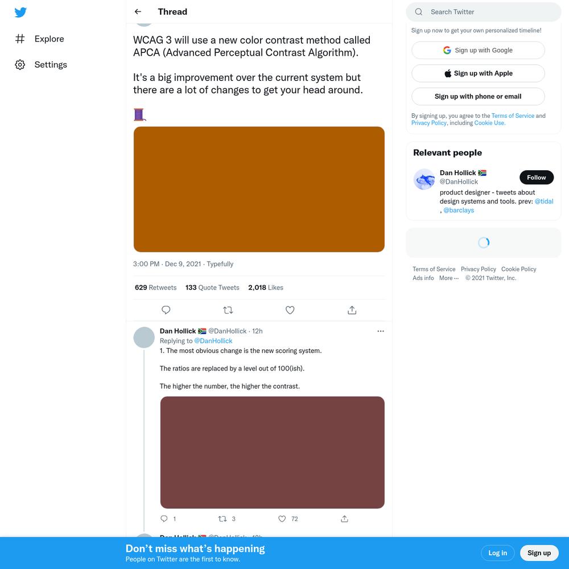Viewport: 569px width, 569px height.
Task: Open the three-dot menu on Dan Hollick's reply
Action: [381, 331]
